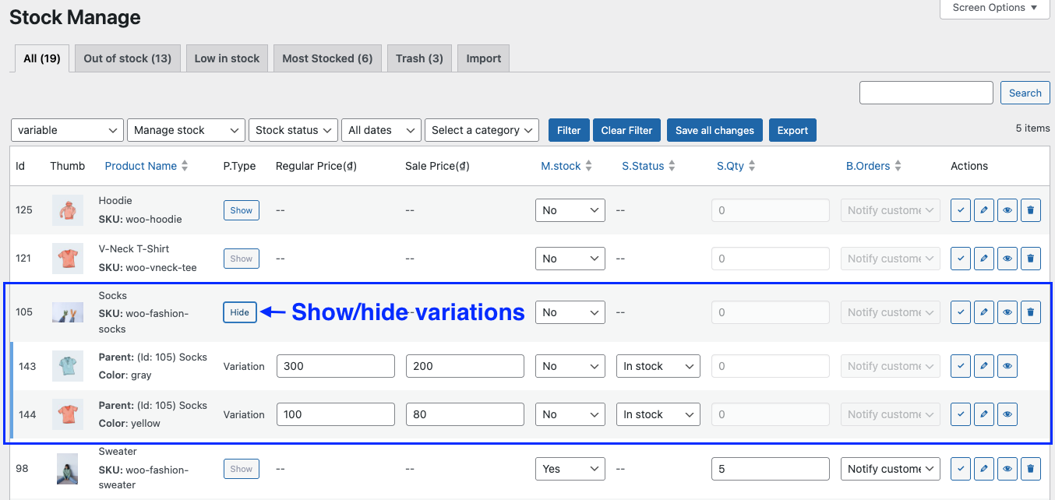The width and height of the screenshot is (1055, 500).
Task: Click regular price field showing 300
Action: pos(336,366)
